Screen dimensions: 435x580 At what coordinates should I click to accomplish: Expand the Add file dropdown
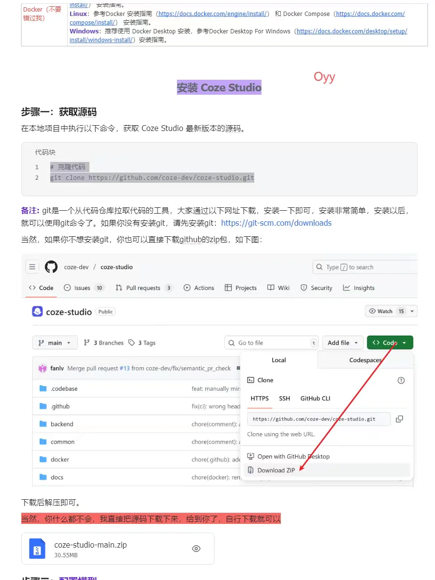[342, 342]
